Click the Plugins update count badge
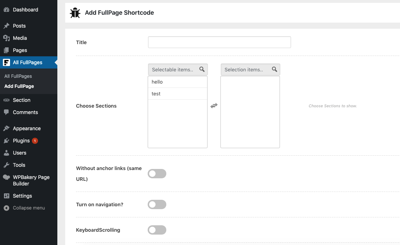Viewport: 400px width, 245px height. pos(35,141)
